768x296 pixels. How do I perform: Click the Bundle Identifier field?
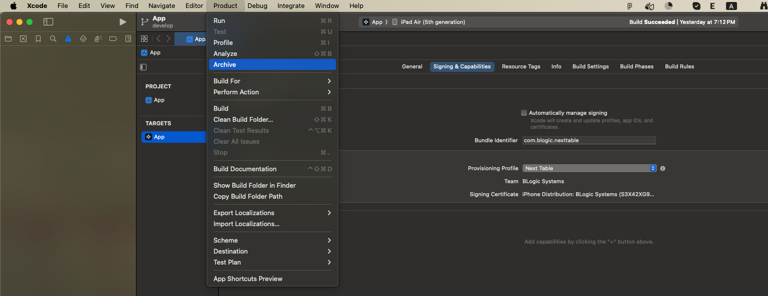point(588,140)
